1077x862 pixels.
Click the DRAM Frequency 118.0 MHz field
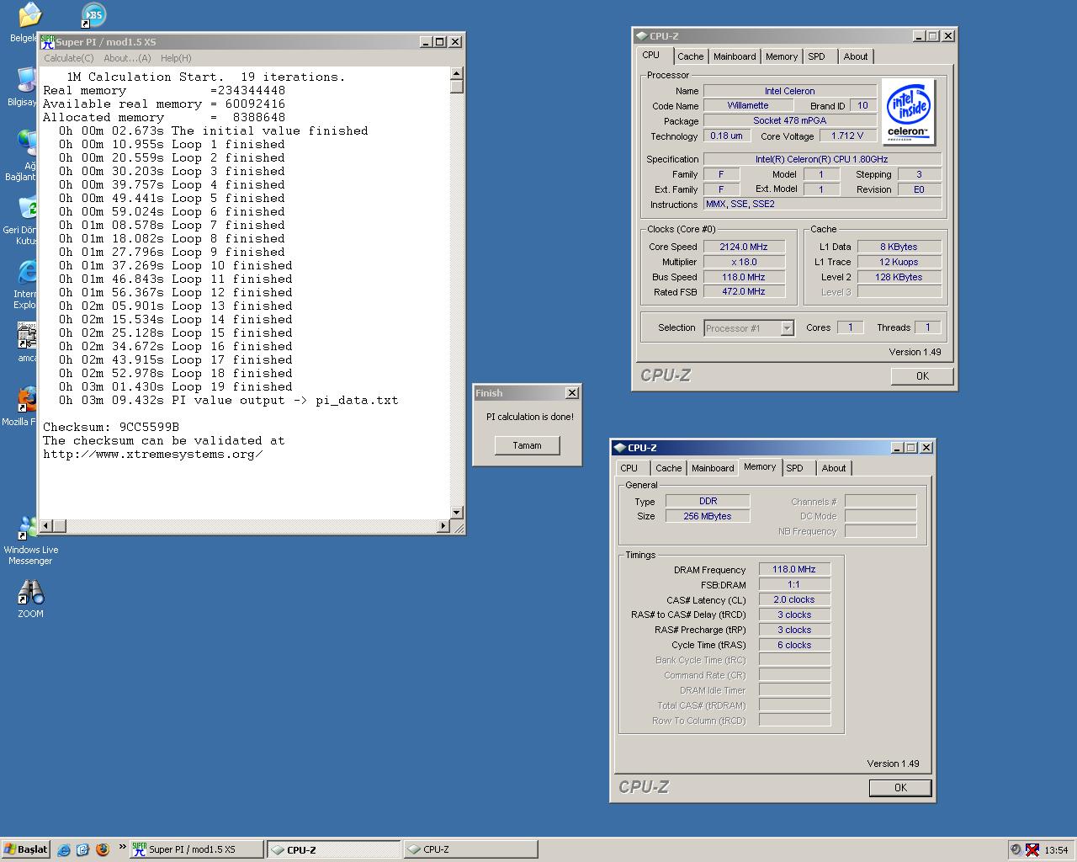tap(794, 569)
